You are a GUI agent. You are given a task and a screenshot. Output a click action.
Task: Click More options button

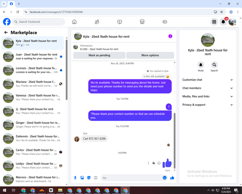click(x=150, y=55)
